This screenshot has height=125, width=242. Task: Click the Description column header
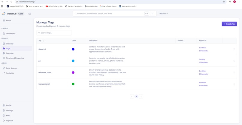(x=93, y=41)
